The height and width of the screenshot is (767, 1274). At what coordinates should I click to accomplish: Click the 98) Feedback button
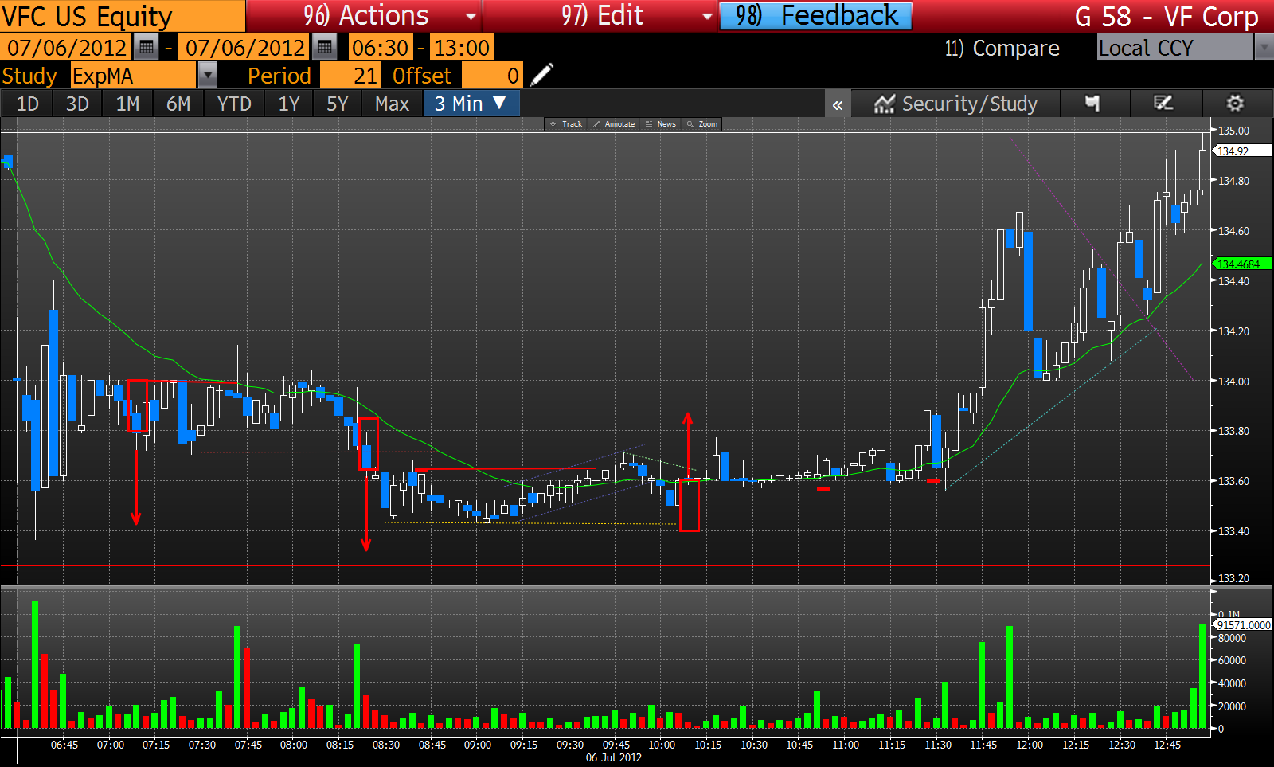tap(816, 16)
